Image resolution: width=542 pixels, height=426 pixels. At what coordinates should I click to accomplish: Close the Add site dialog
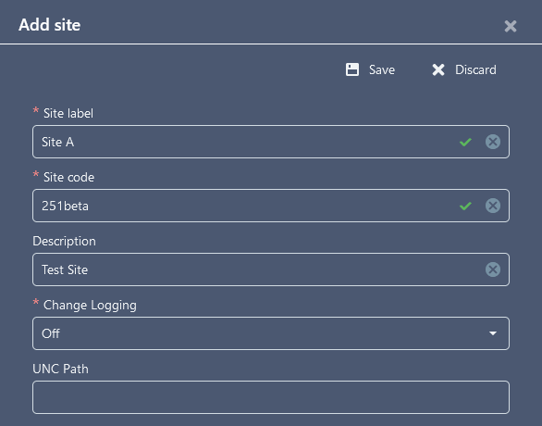[511, 26]
